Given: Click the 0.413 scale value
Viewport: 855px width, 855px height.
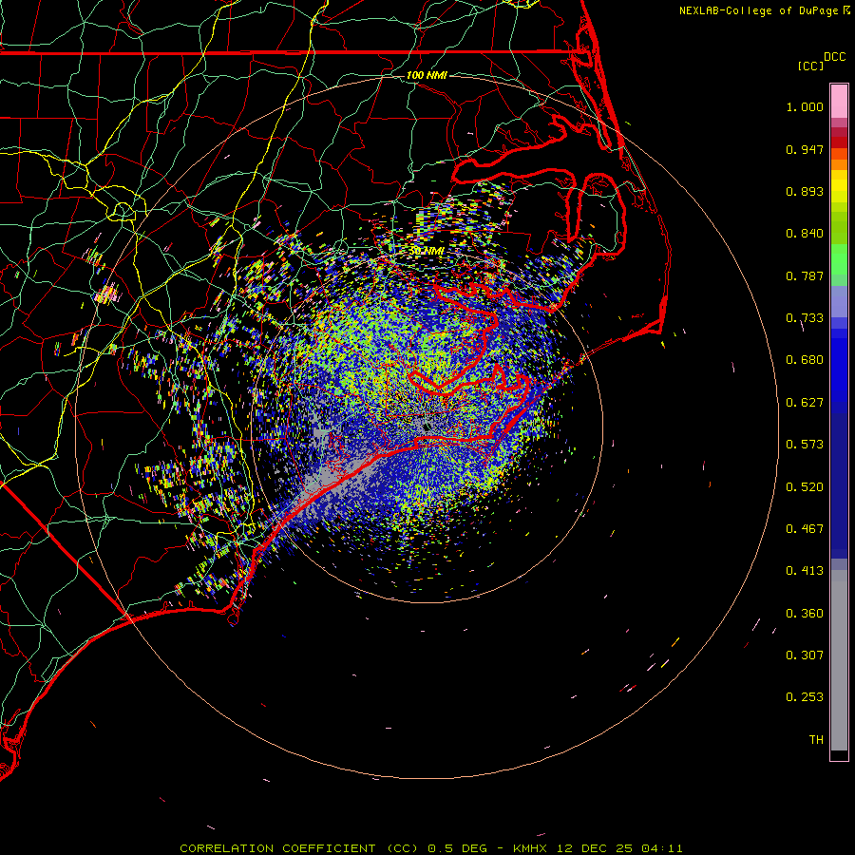Looking at the screenshot, I should 805,571.
